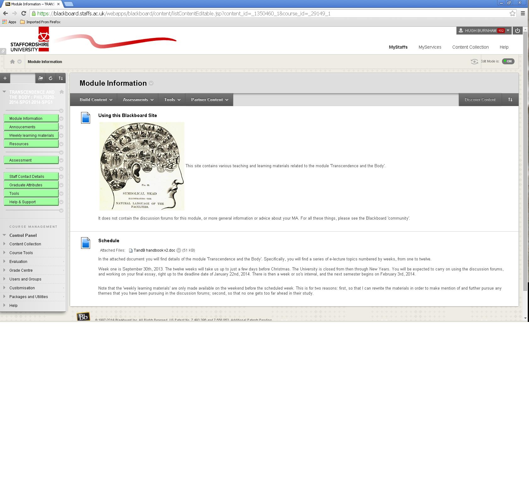The width and height of the screenshot is (529, 502).
Task: Click the Discover Content button
Action: pos(480,99)
